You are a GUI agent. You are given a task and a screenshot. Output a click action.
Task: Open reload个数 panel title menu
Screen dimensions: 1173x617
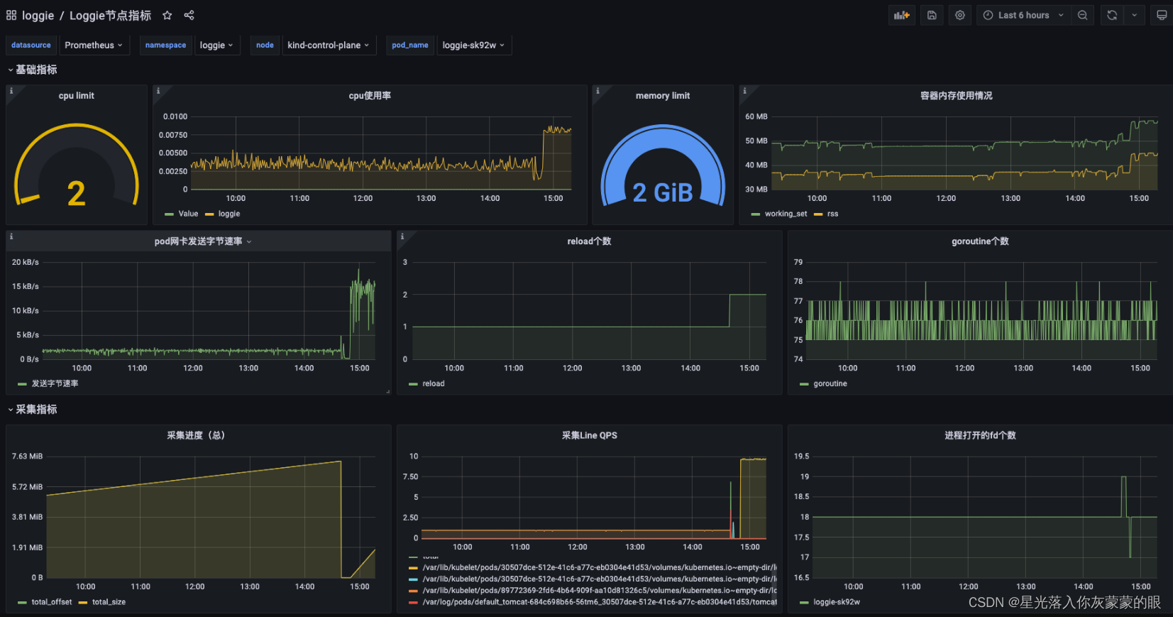click(589, 241)
